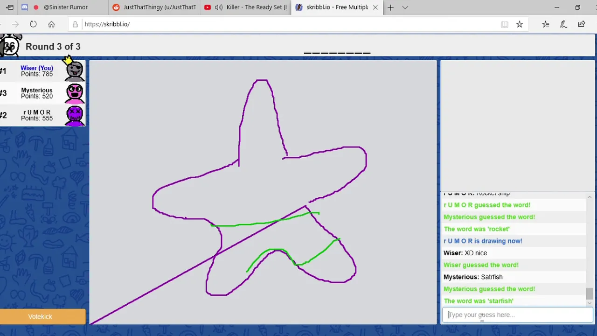Screen dimensions: 597x336
Task: Click the browser Home icon
Action: pos(51,24)
